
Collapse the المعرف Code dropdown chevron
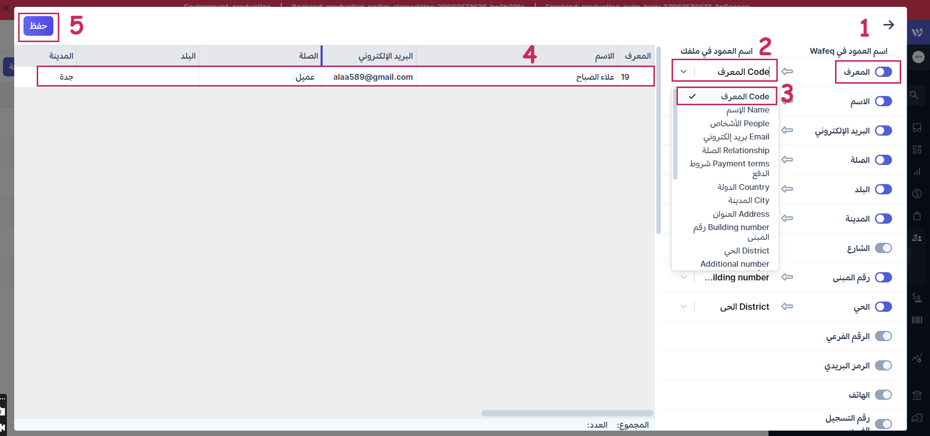[x=683, y=72]
